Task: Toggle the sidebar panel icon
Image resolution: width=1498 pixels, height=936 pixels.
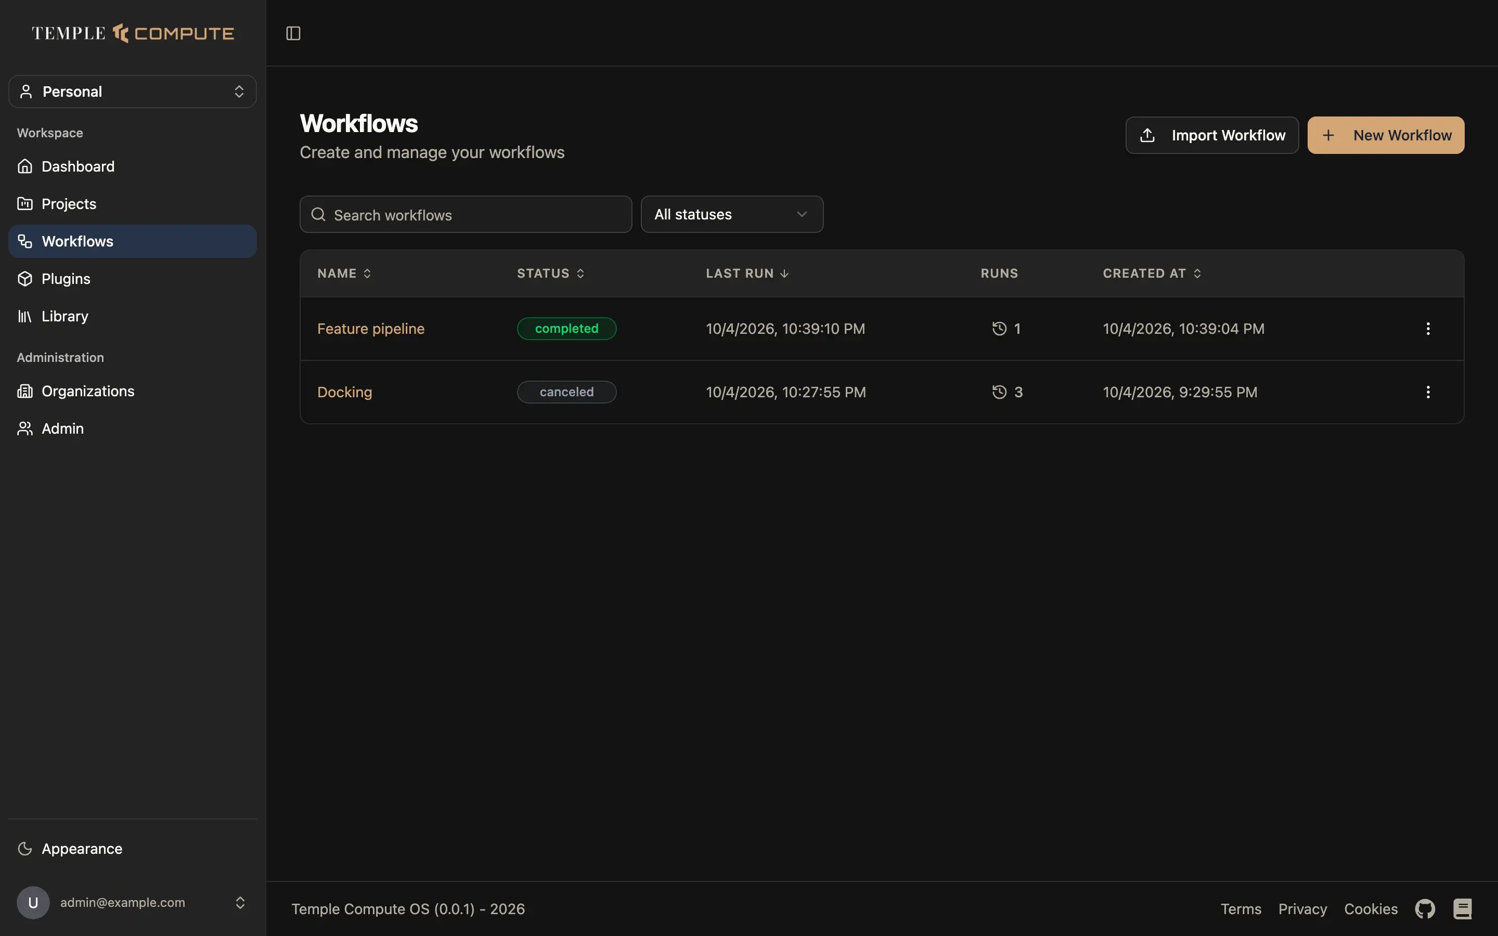Action: click(x=293, y=33)
